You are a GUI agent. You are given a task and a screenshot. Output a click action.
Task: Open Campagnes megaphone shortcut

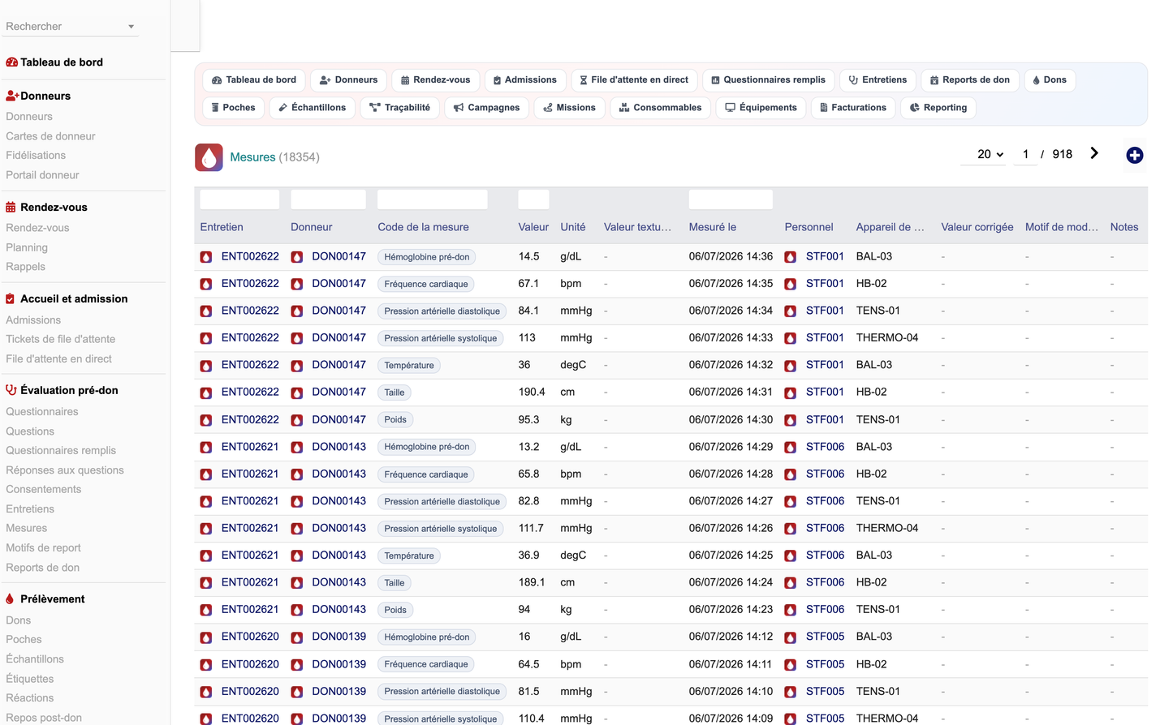click(x=486, y=108)
